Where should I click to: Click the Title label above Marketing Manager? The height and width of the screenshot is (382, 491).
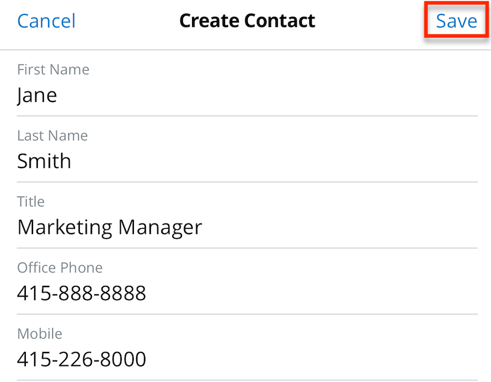click(x=31, y=201)
